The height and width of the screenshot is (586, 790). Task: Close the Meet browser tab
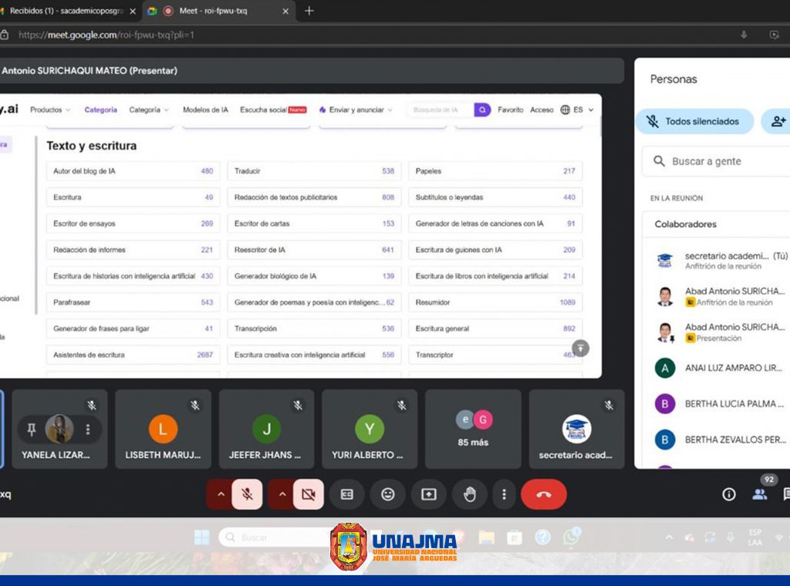tap(285, 11)
